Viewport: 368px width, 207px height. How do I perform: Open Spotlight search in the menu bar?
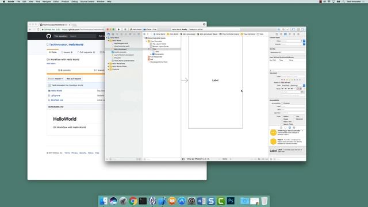point(344,2)
